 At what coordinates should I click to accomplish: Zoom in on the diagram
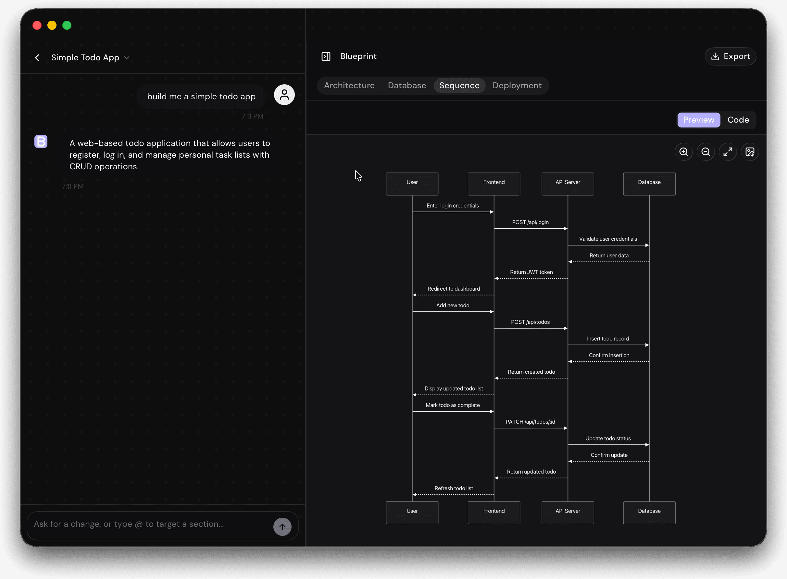pyautogui.click(x=683, y=152)
